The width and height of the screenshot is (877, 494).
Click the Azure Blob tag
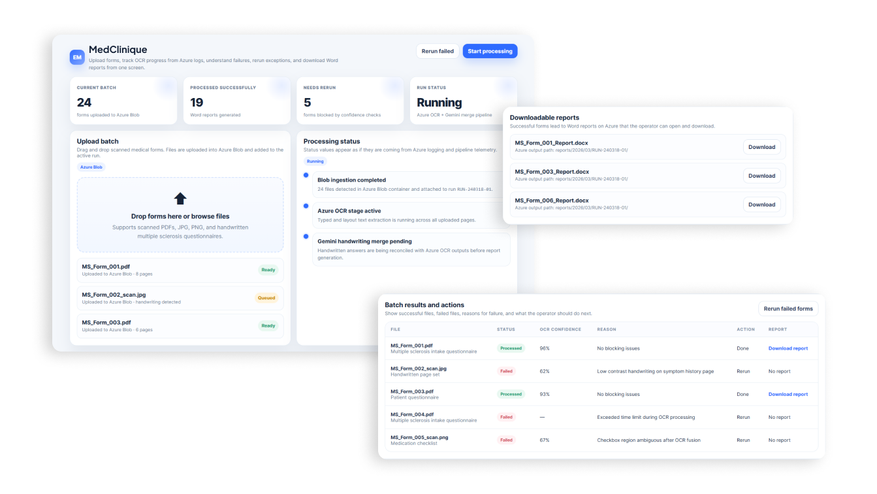point(91,167)
